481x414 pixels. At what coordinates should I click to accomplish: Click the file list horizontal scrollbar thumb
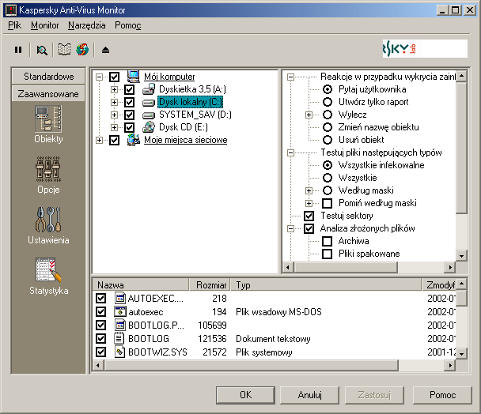click(252, 365)
